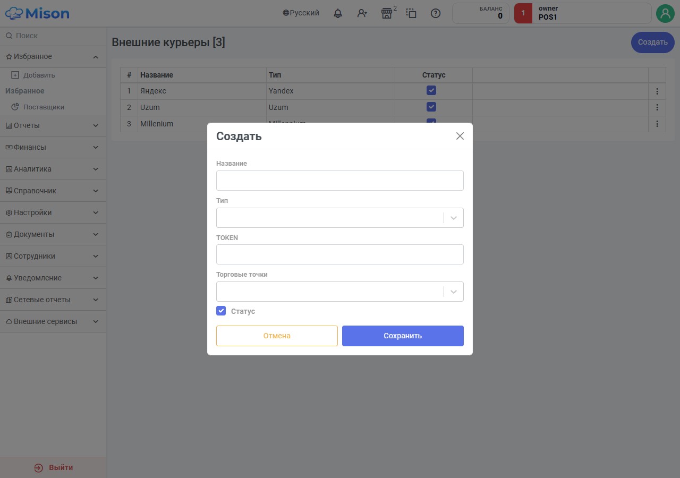Click the green user avatar icon

tap(665, 13)
